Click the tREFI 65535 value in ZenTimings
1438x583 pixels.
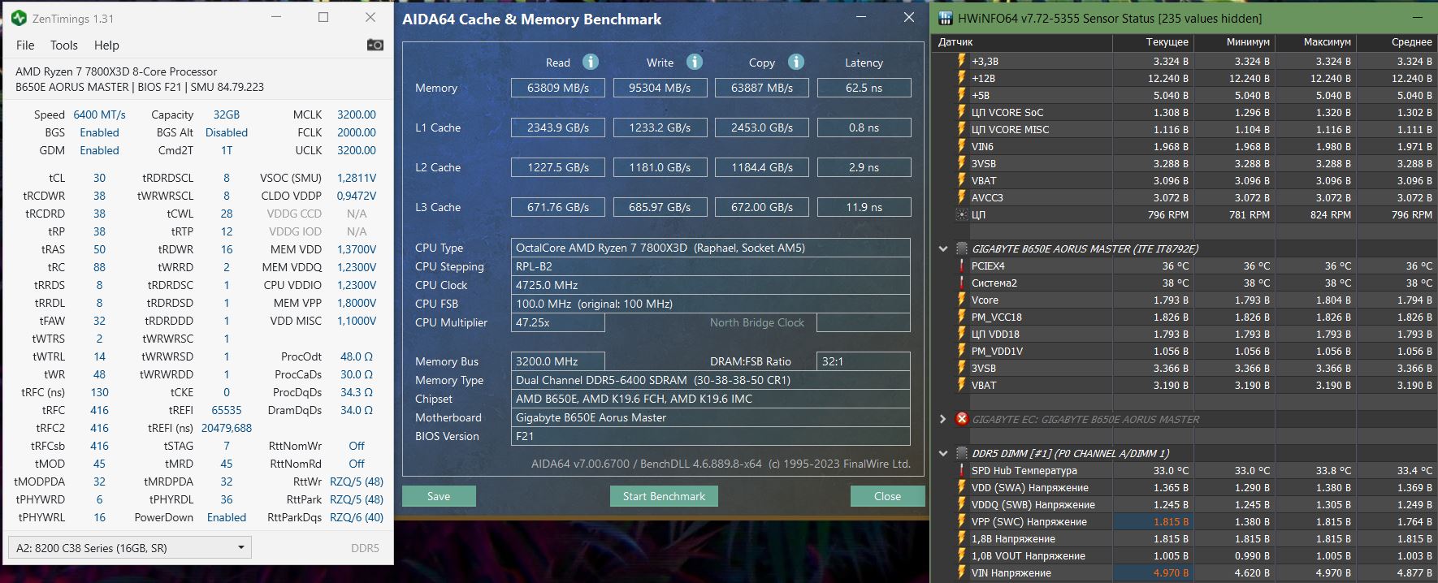[x=226, y=410]
